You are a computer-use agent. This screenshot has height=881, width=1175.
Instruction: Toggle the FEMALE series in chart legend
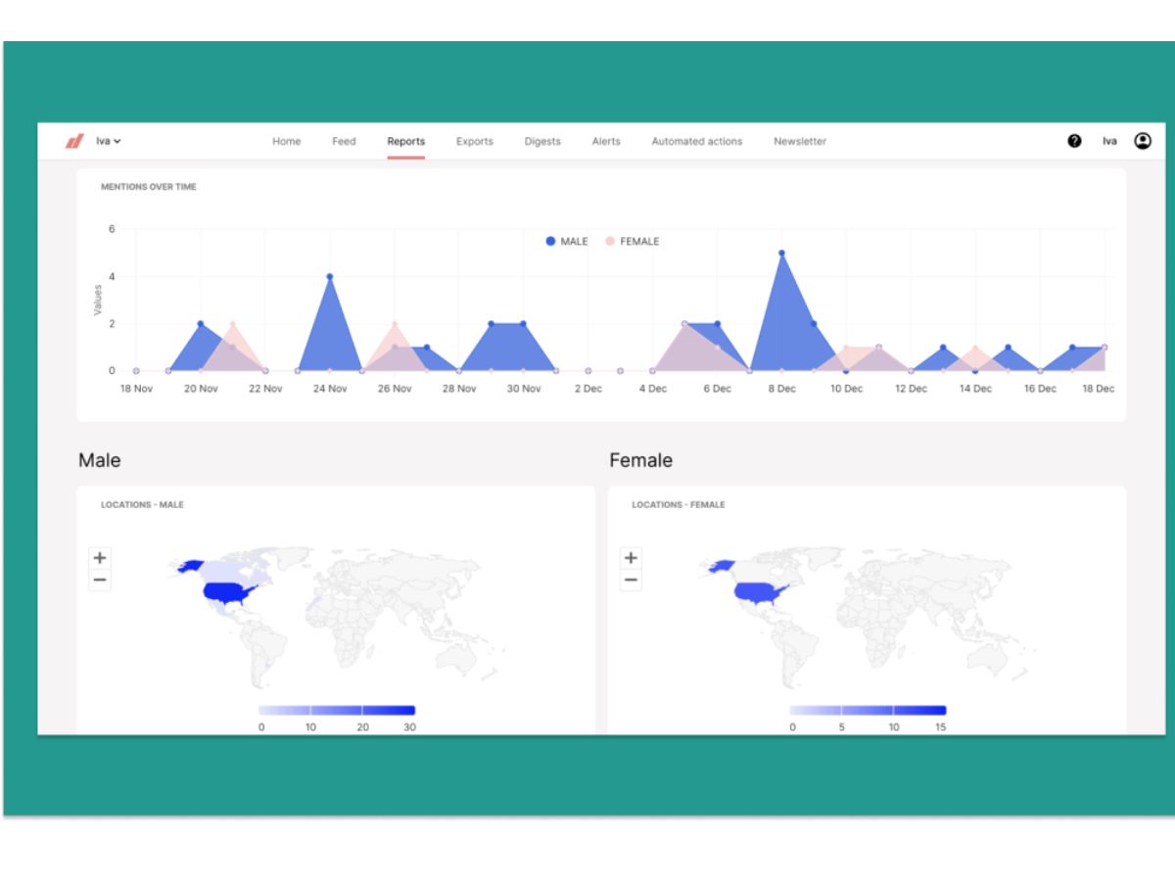[633, 242]
